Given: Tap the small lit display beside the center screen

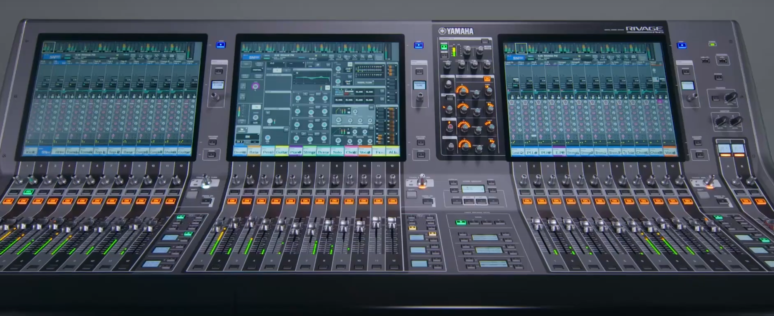Looking at the screenshot, I should pyautogui.click(x=419, y=85).
